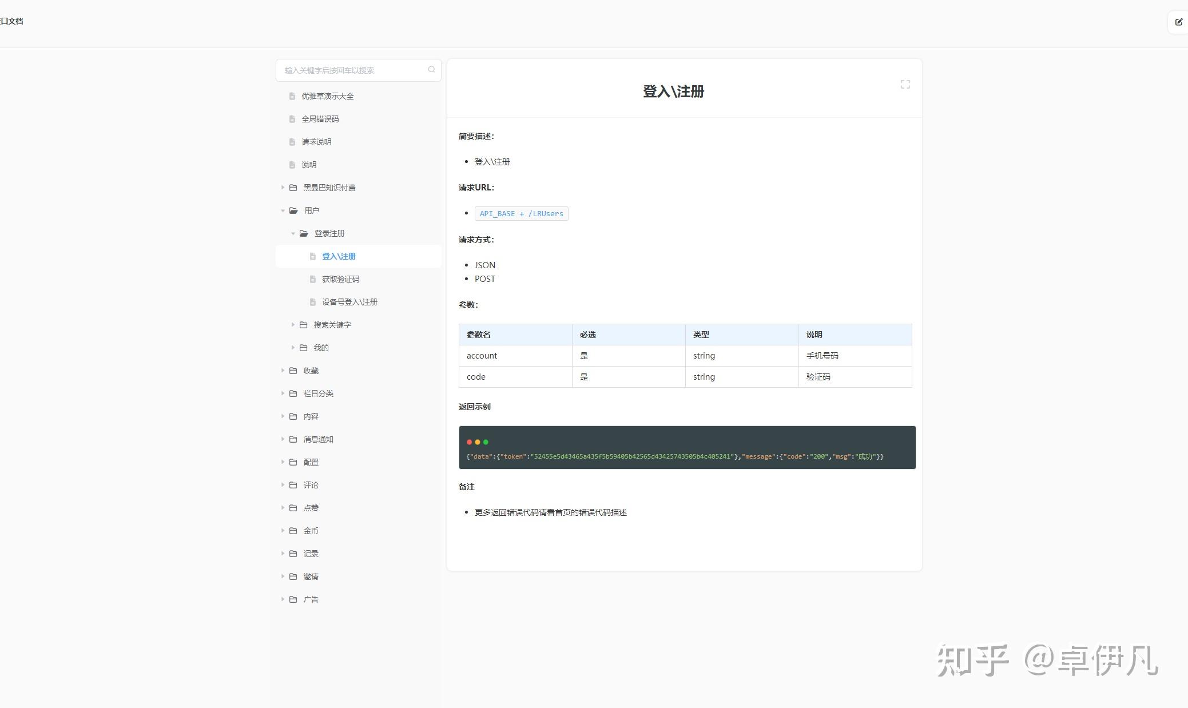The height and width of the screenshot is (708, 1188).
Task: Click the document icon beside 优雅草演示大全
Action: [x=292, y=96]
